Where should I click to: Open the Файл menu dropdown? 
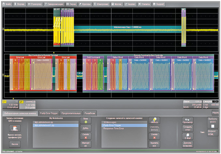7,4
